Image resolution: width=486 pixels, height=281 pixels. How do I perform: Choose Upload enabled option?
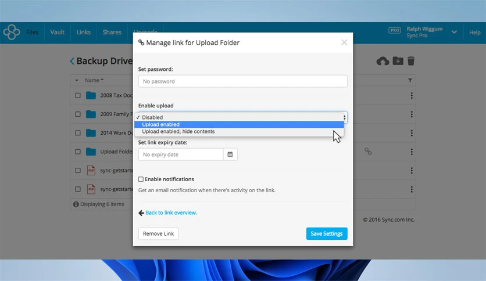pos(239,124)
